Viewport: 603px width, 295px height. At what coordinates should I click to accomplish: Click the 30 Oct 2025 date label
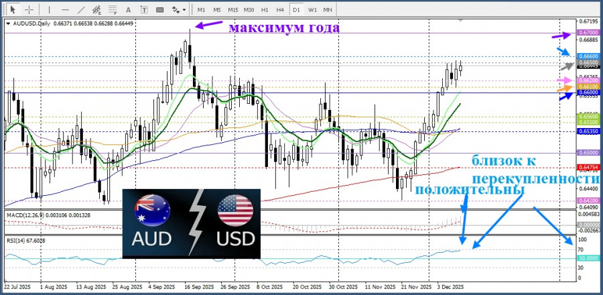click(343, 288)
